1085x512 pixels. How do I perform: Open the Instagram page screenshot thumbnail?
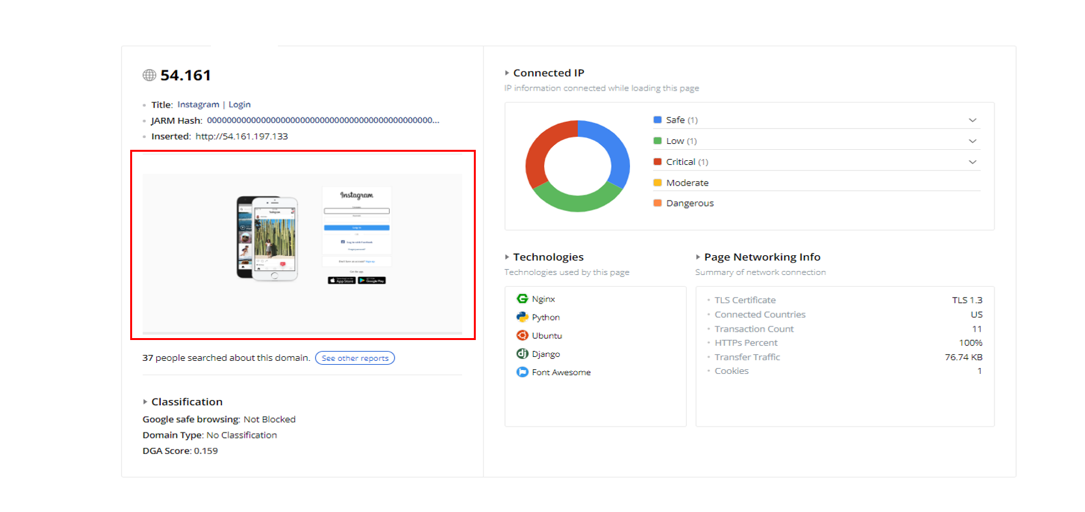point(302,254)
